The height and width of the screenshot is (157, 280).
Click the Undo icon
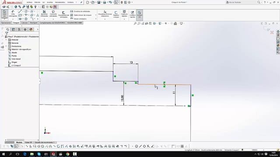[110, 2]
